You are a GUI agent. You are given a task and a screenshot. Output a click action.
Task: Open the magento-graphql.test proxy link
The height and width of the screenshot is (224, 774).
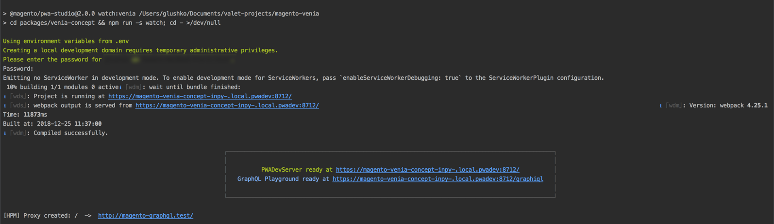pos(146,216)
